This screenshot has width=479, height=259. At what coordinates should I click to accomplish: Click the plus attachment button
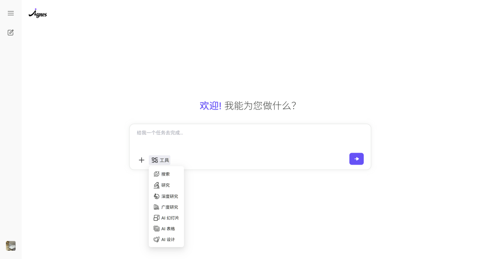click(141, 160)
